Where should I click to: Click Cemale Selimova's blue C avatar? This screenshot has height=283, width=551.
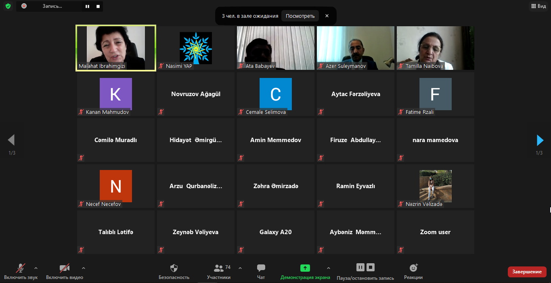(x=276, y=94)
